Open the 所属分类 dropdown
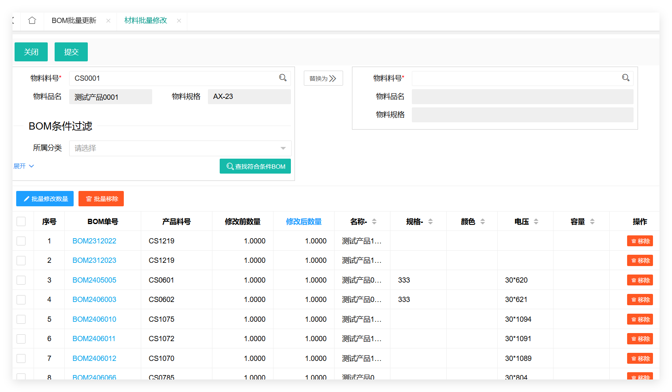 coord(180,148)
